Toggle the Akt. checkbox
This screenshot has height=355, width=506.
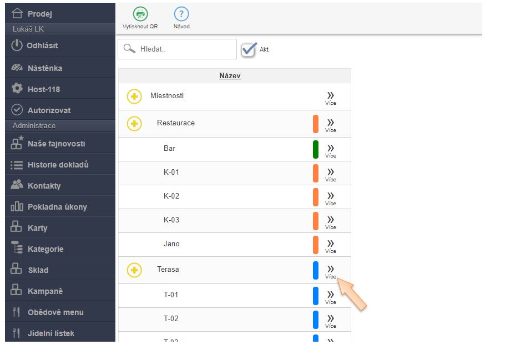point(249,49)
